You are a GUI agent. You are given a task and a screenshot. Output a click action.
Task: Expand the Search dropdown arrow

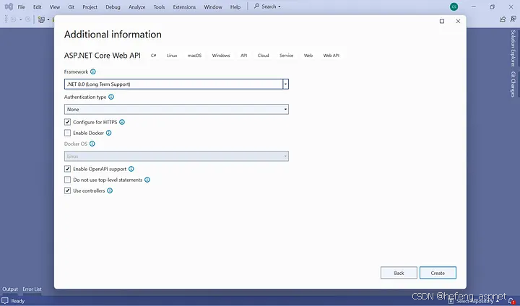point(279,6)
